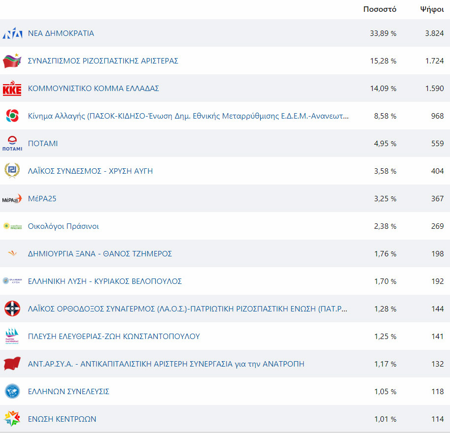The height and width of the screenshot is (433, 450).
Task: Click the Plefsi Eleftherias ship logo
Action: (x=12, y=336)
